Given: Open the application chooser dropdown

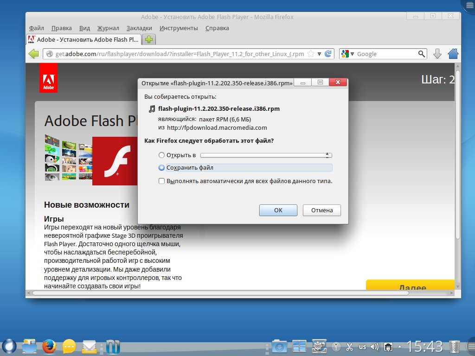Looking at the screenshot, I should pos(266,155).
